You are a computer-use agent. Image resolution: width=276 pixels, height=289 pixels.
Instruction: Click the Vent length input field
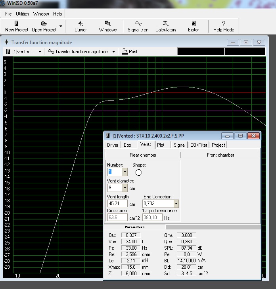[x=117, y=204]
